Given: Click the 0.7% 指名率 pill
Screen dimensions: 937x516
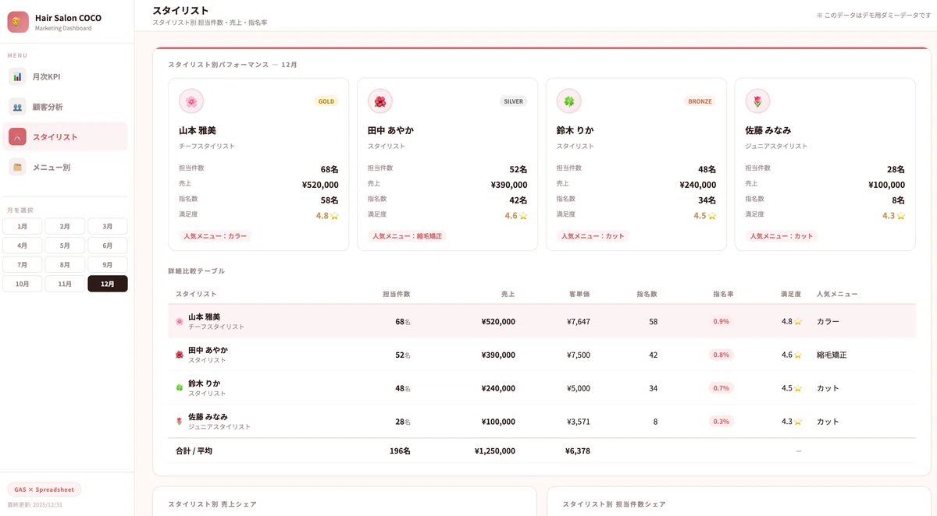Looking at the screenshot, I should [721, 388].
